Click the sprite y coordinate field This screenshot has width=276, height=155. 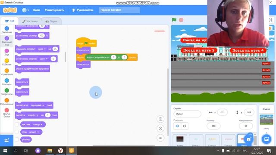point(249,112)
